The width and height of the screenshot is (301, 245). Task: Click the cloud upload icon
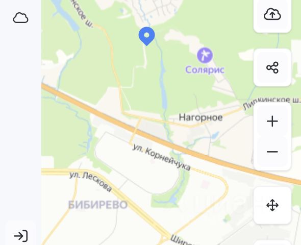pyautogui.click(x=272, y=14)
